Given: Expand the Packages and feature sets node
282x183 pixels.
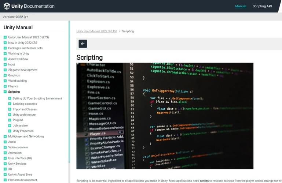Looking at the screenshot, I should click(5, 48).
